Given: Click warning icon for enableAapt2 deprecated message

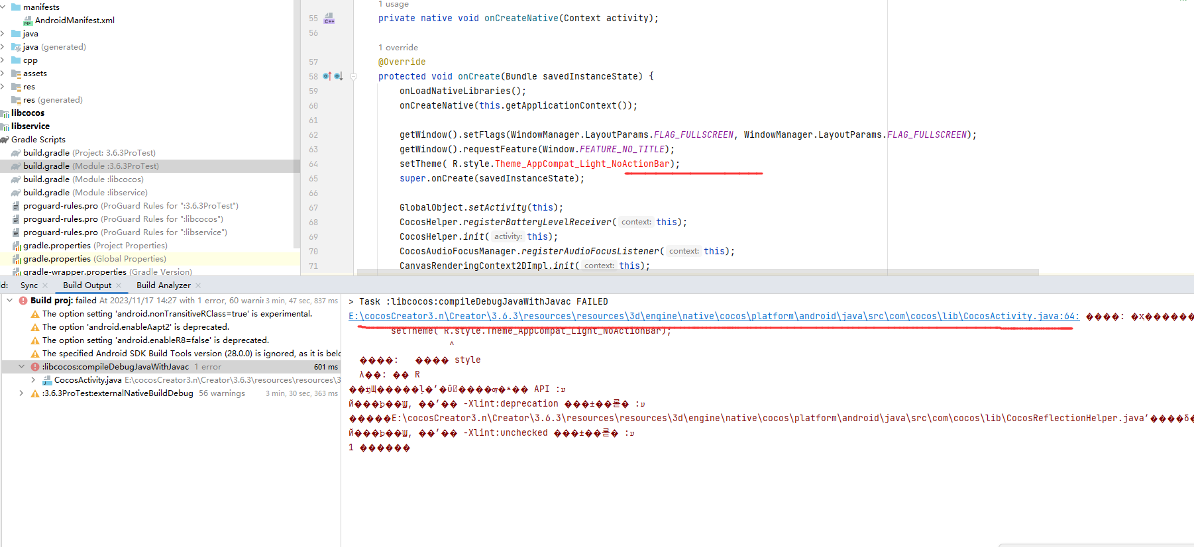Looking at the screenshot, I should (35, 327).
